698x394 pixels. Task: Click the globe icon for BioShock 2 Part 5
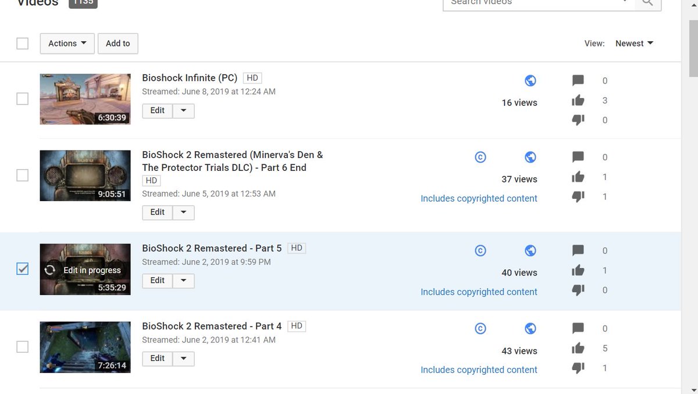point(530,250)
